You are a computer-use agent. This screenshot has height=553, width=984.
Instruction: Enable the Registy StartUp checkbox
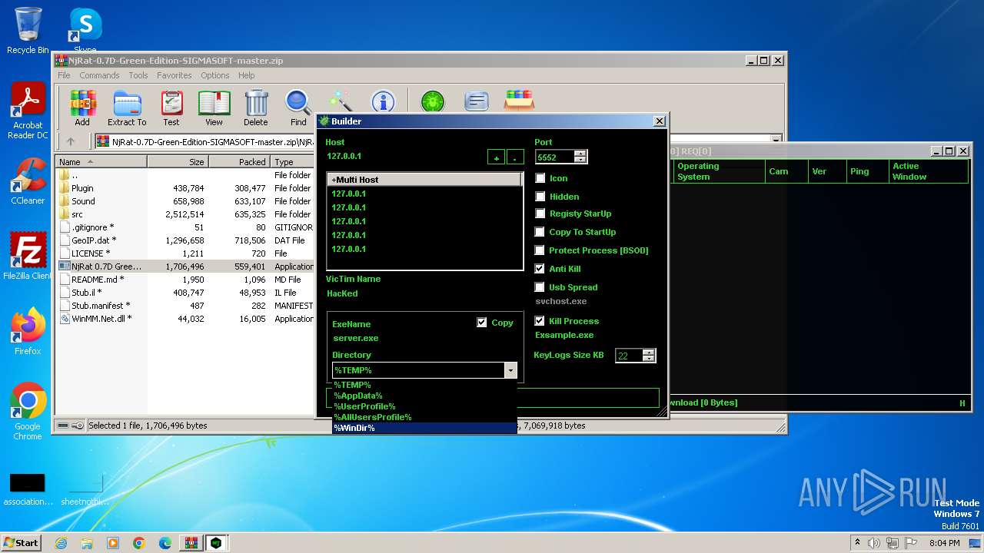(540, 214)
